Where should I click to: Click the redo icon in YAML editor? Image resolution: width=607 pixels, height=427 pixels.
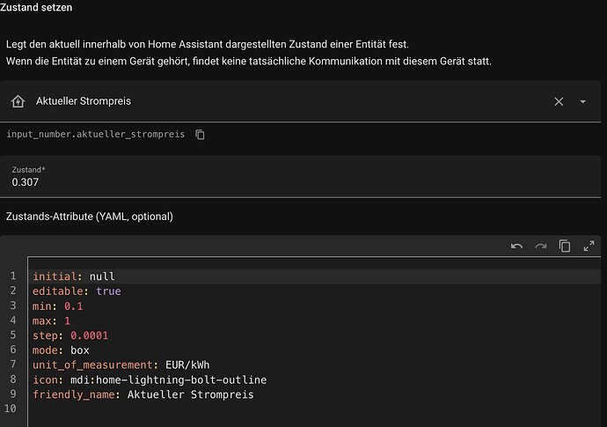pos(540,247)
